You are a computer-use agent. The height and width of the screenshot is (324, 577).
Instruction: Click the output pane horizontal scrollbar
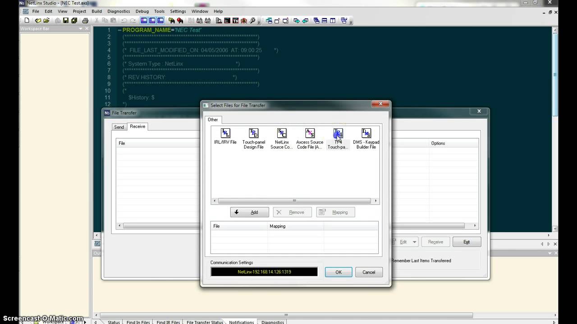[286, 315]
